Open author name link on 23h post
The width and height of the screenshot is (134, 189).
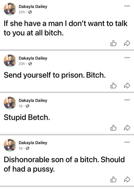[33, 58]
